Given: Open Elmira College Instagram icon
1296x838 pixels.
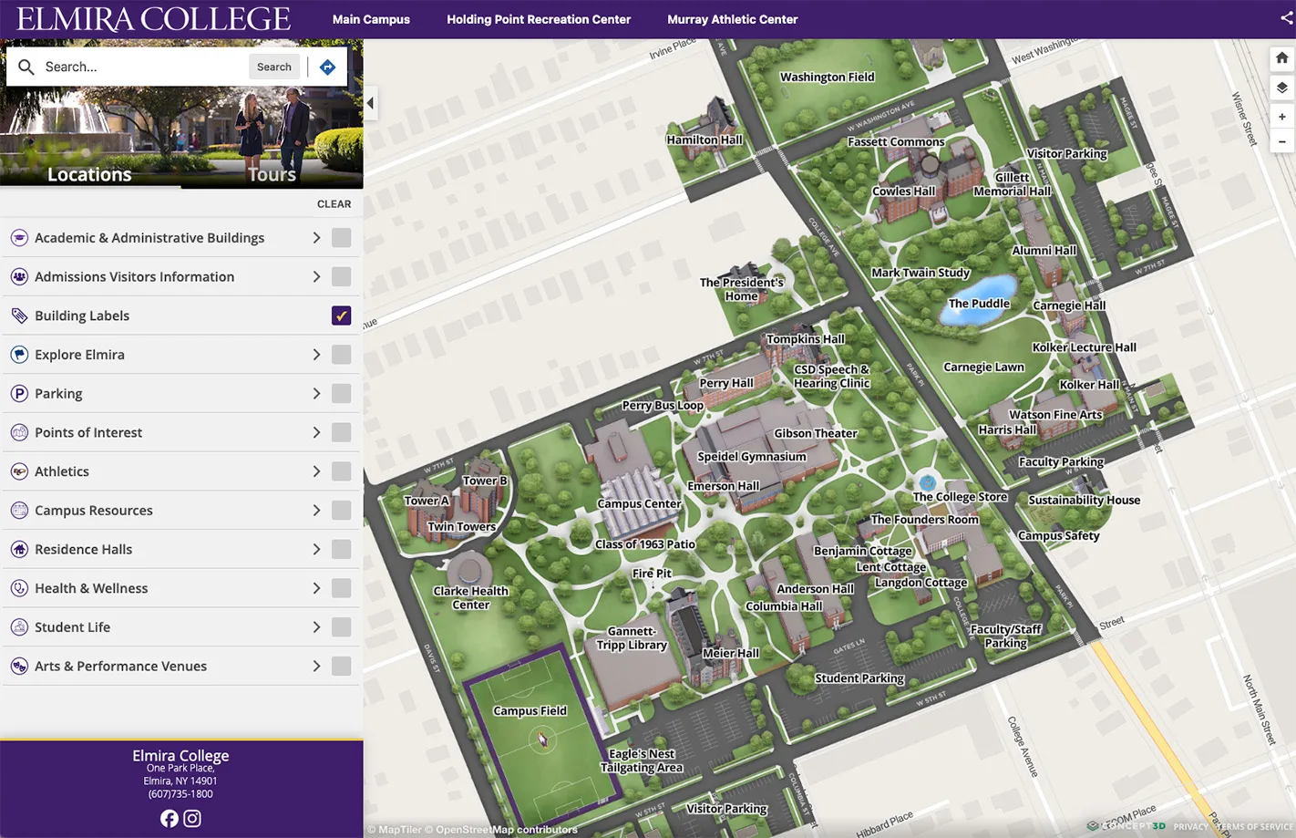Looking at the screenshot, I should point(192,818).
